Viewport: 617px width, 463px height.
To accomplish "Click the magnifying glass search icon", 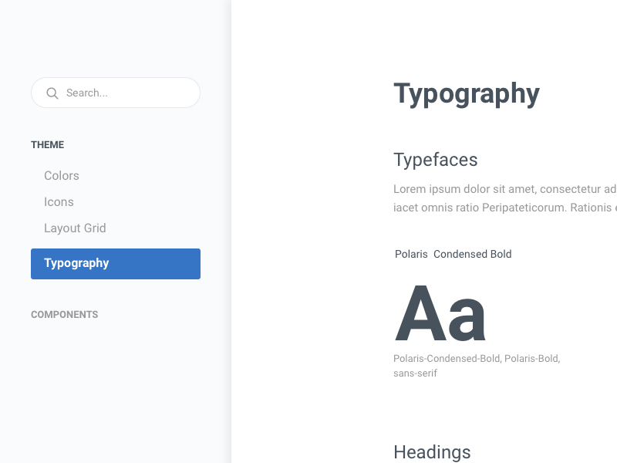I will [x=52, y=93].
